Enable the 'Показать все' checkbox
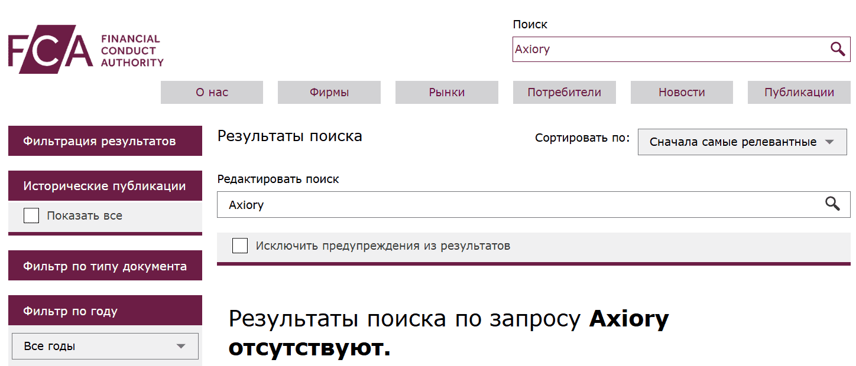 [31, 215]
